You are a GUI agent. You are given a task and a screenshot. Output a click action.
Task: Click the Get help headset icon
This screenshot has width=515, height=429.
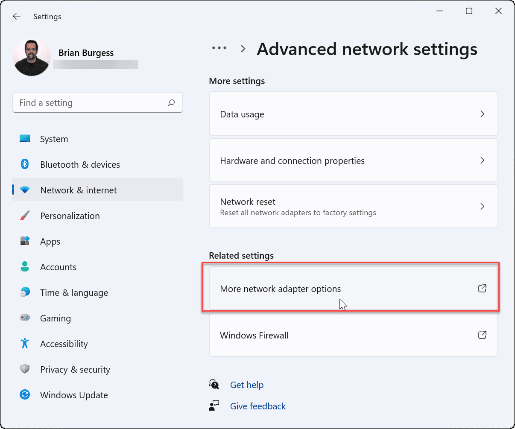214,384
